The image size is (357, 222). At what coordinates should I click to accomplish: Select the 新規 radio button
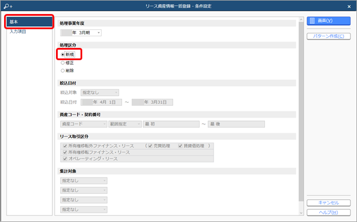(62, 55)
